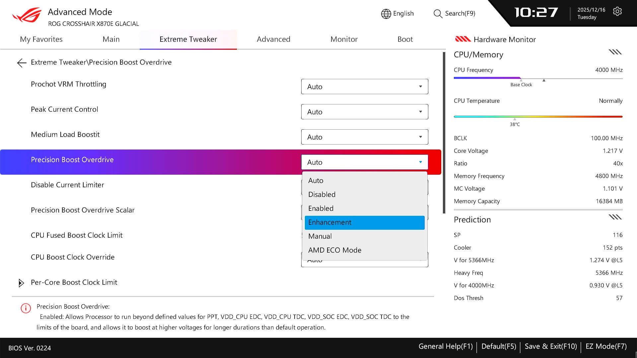Screen dimensions: 637x358
Task: Open the Prochot VRM Throttling dropdown
Action: (x=364, y=87)
